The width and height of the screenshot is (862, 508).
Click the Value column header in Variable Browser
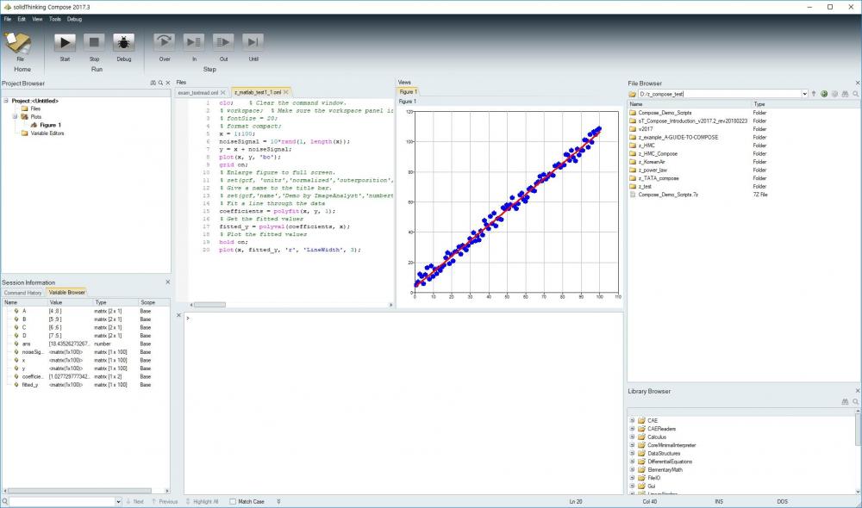click(70, 302)
